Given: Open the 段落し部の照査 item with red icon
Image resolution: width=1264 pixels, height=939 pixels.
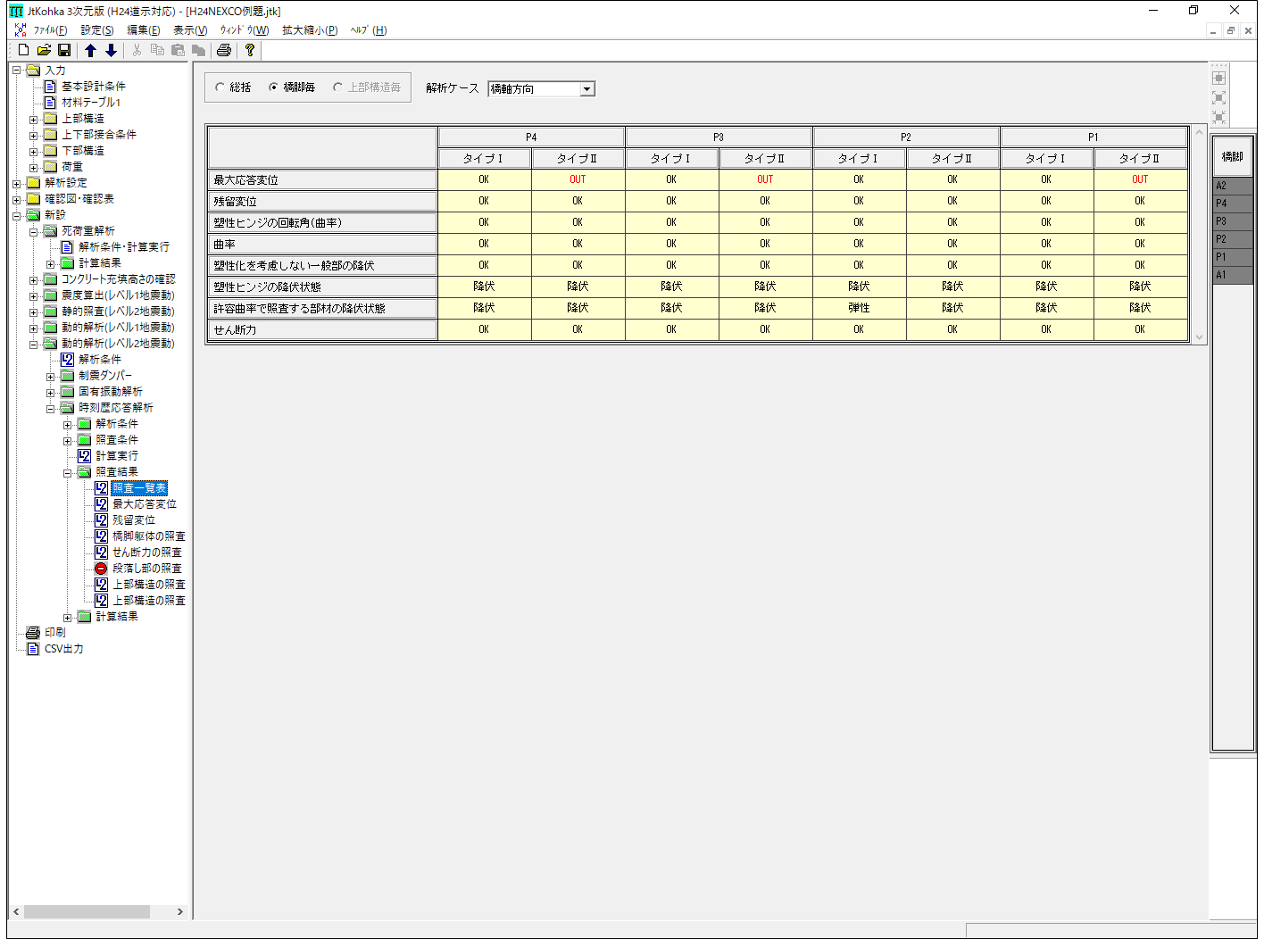Looking at the screenshot, I should click(x=146, y=569).
